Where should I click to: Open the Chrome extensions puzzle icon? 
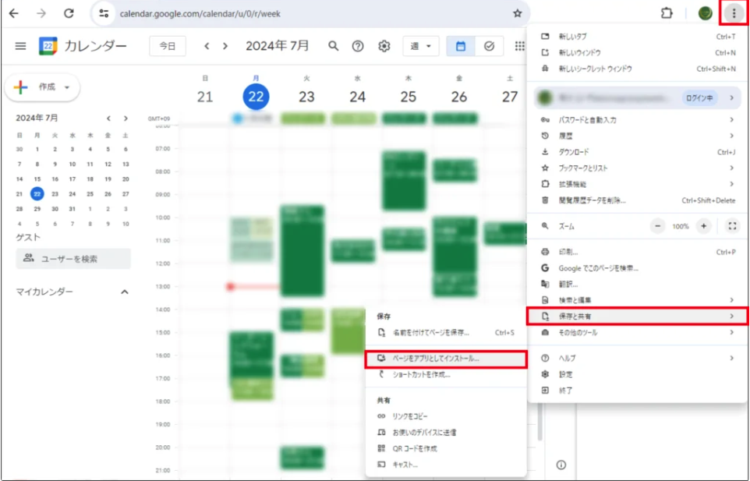pos(666,13)
